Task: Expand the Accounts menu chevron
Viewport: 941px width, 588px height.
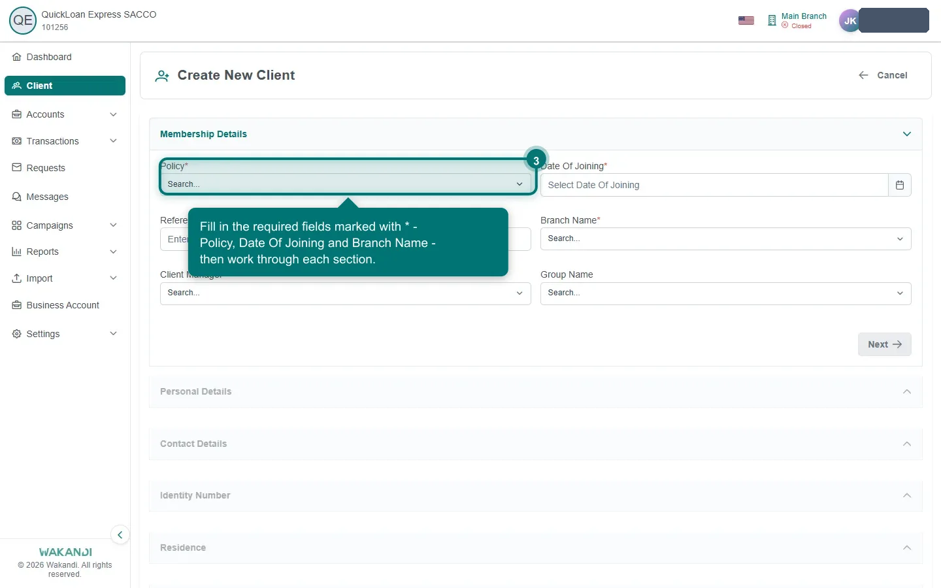Action: 113,114
